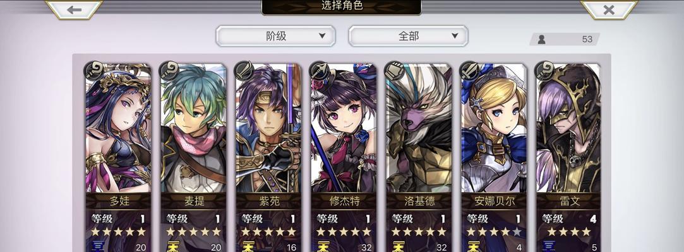Click the class icon on 洛基德's card
The width and height of the screenshot is (684, 252).
(x=394, y=70)
